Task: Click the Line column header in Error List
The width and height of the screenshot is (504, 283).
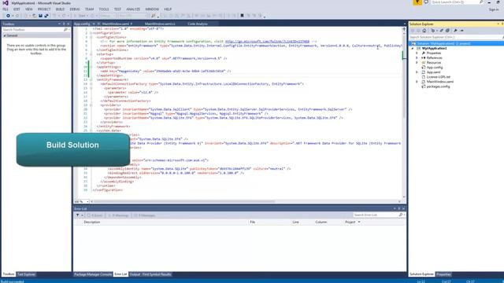Action: pos(295,222)
